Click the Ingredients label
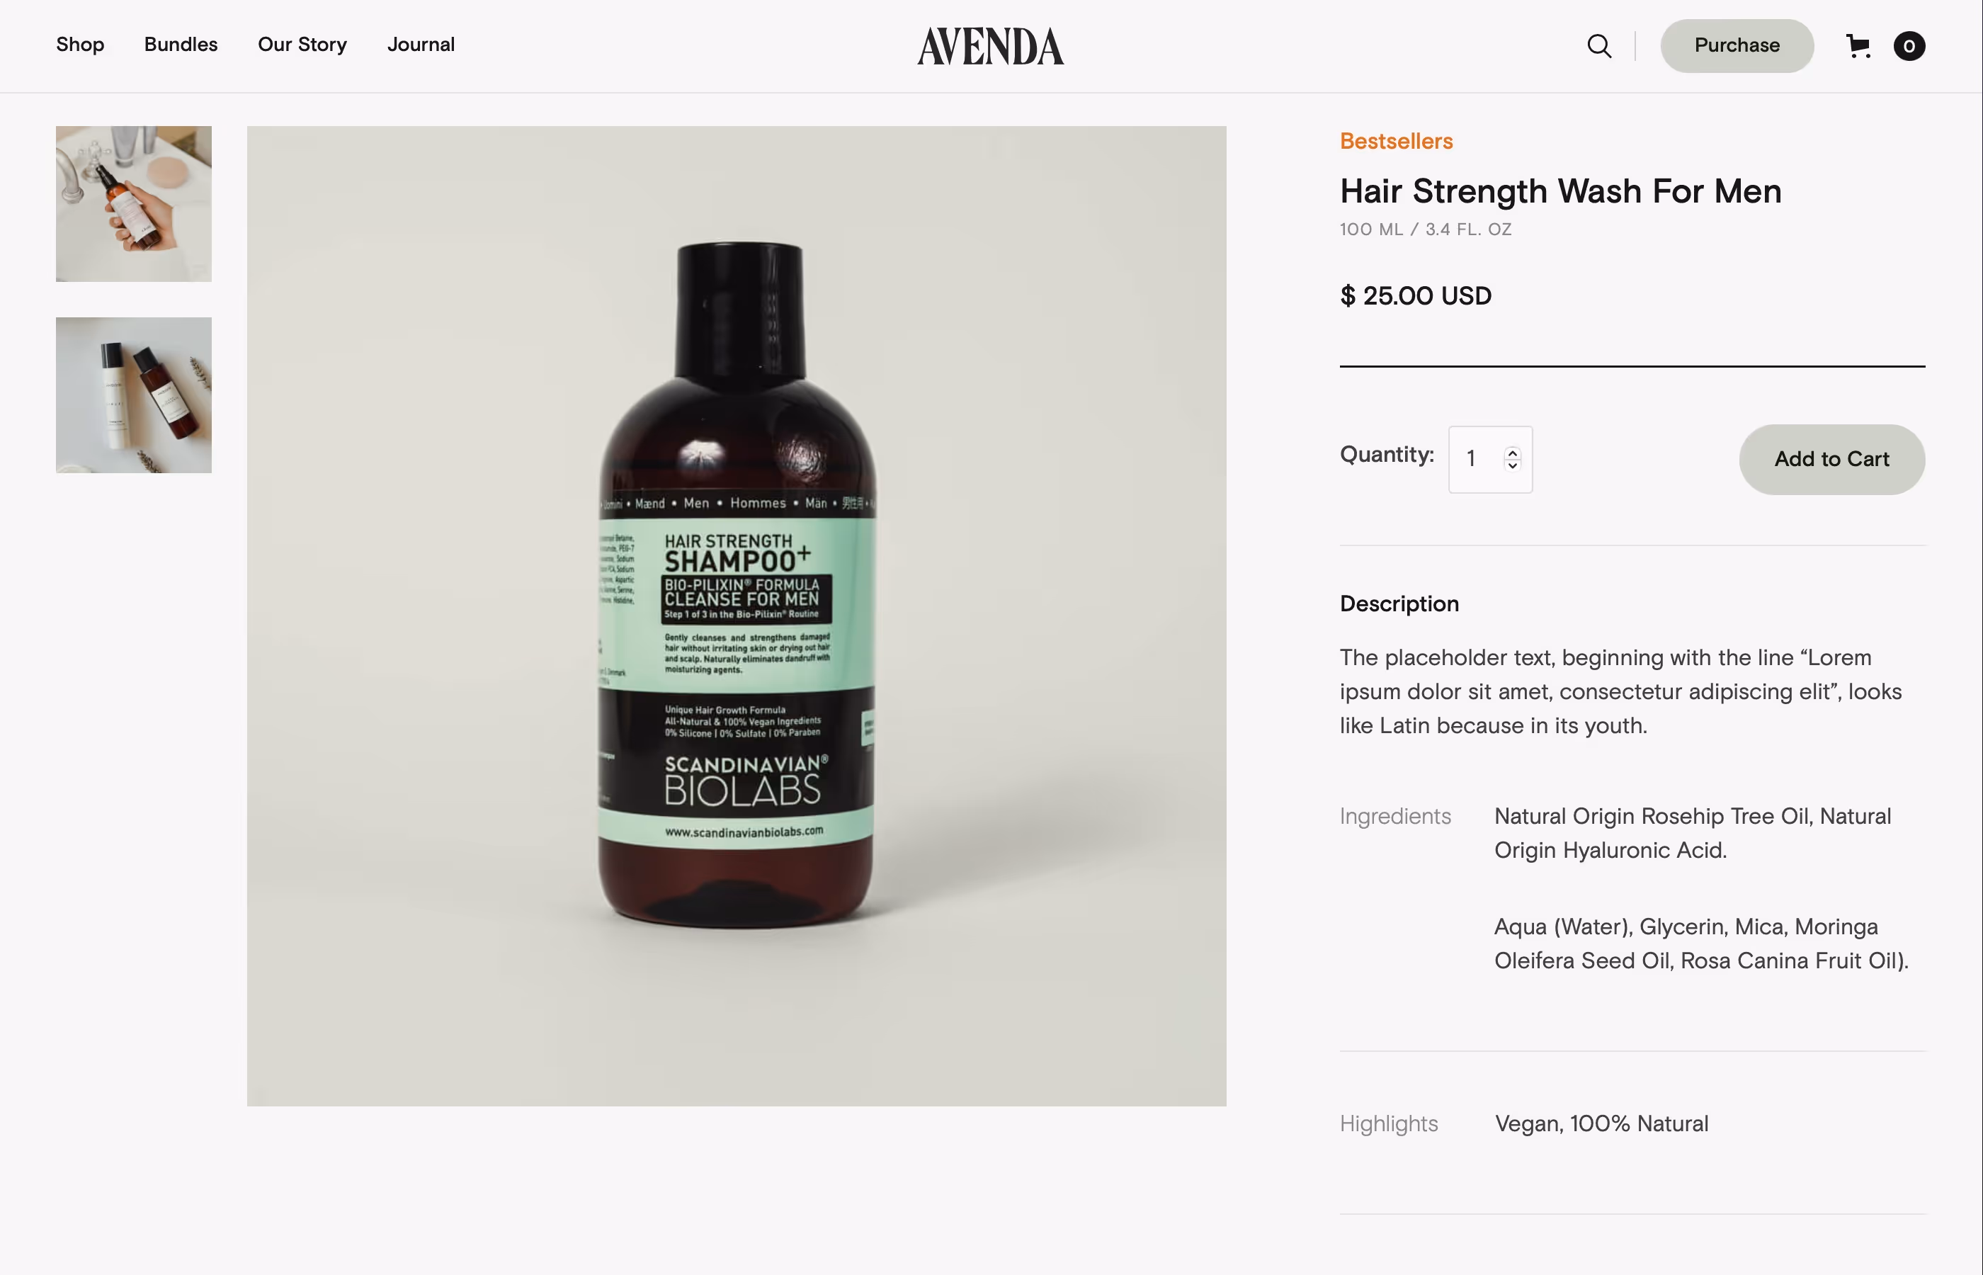Image resolution: width=1983 pixels, height=1275 pixels. click(x=1395, y=816)
